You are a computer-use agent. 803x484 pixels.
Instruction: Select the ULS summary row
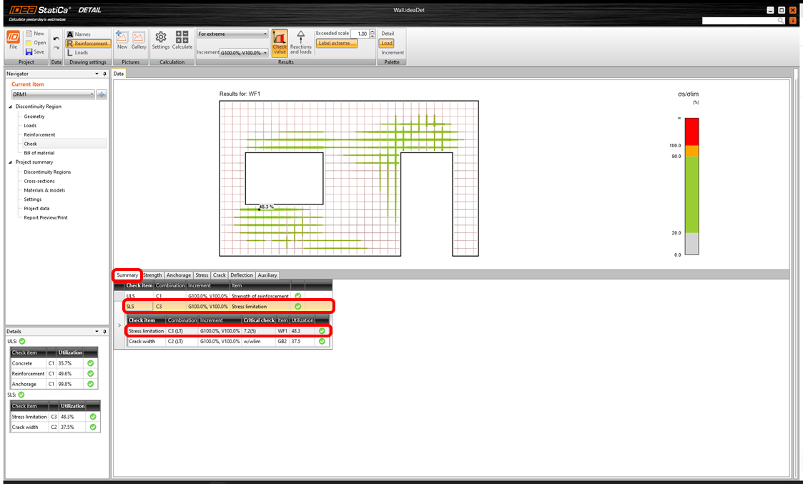pos(228,296)
